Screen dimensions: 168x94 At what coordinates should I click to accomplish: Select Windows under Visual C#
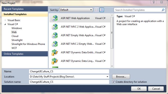click(17, 28)
